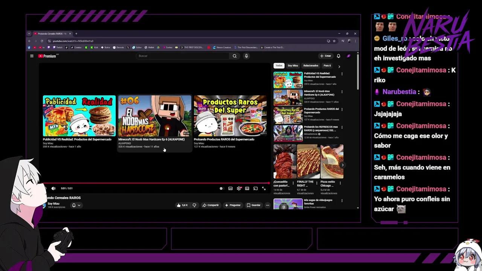The width and height of the screenshot is (482, 271).
Task: Dislike the video
Action: tap(194, 205)
